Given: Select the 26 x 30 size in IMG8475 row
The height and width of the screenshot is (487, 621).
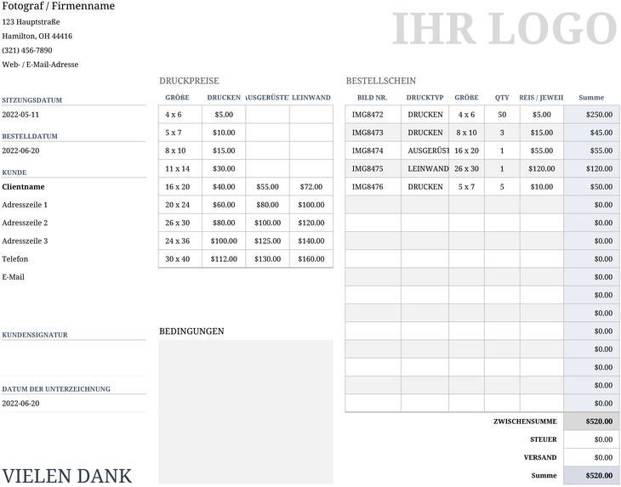Looking at the screenshot, I should pos(466,168).
